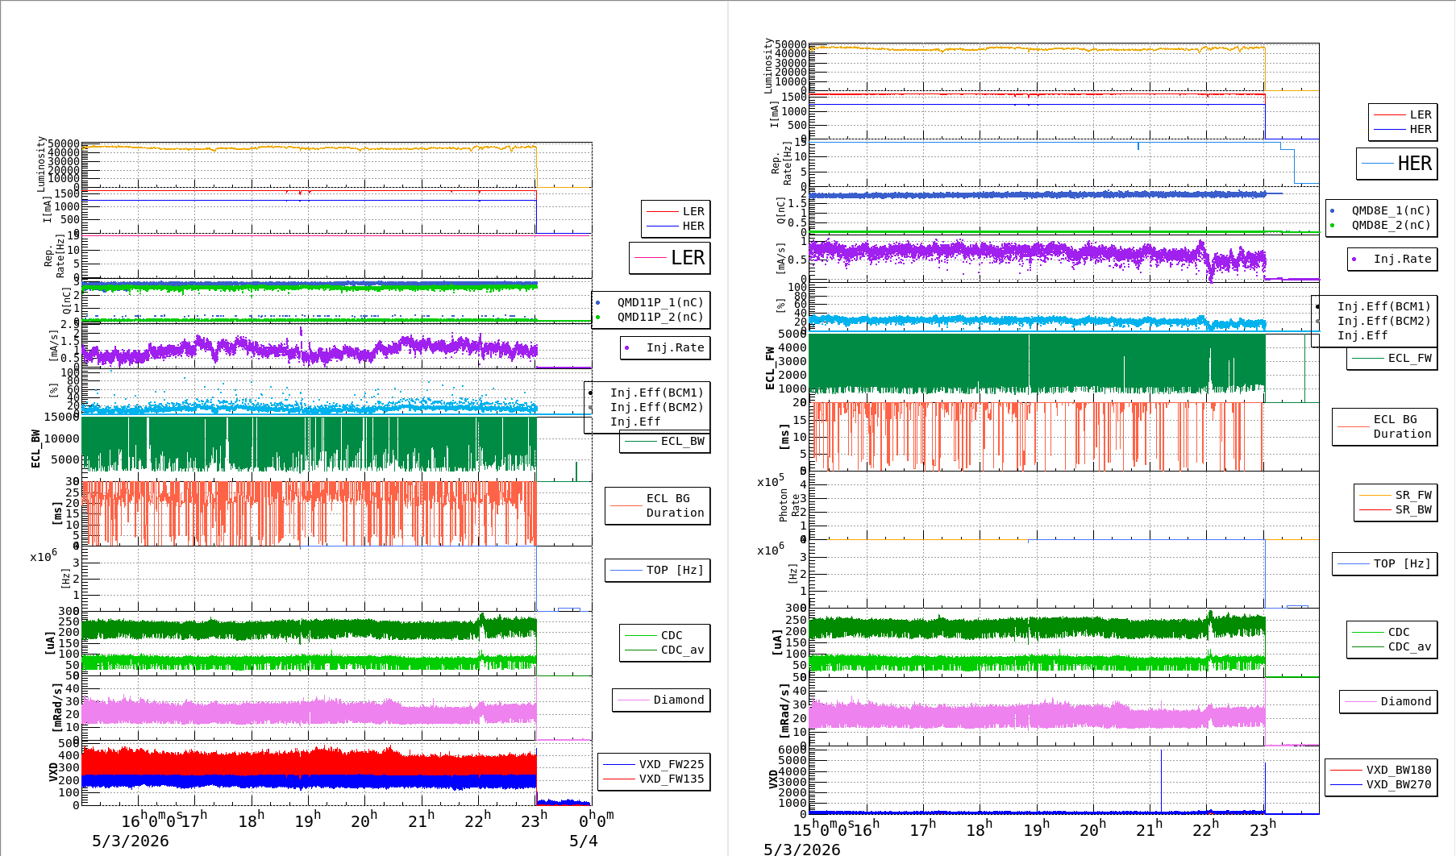Click Inj.Eff(BCM1) legend in the LER plot
The width and height of the screenshot is (1456, 856).
click(656, 393)
